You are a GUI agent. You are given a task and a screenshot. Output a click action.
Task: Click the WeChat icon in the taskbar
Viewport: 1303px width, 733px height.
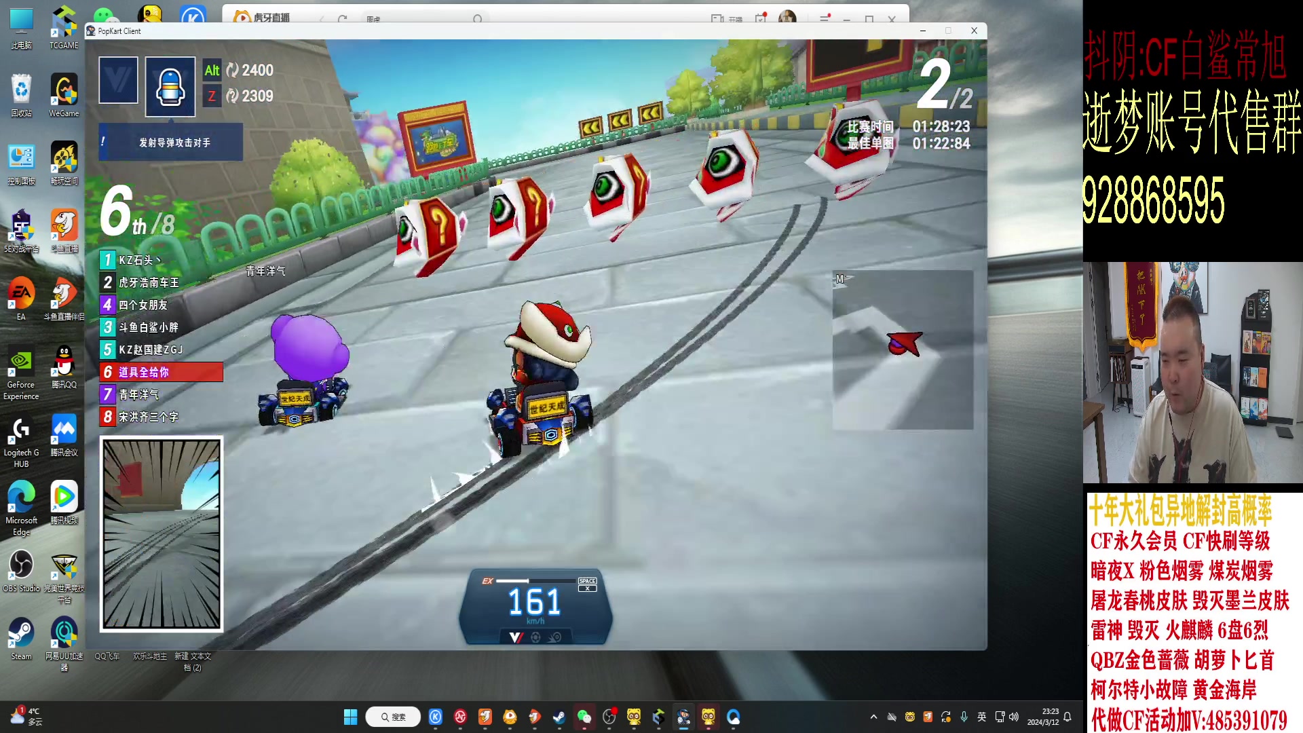click(x=584, y=717)
